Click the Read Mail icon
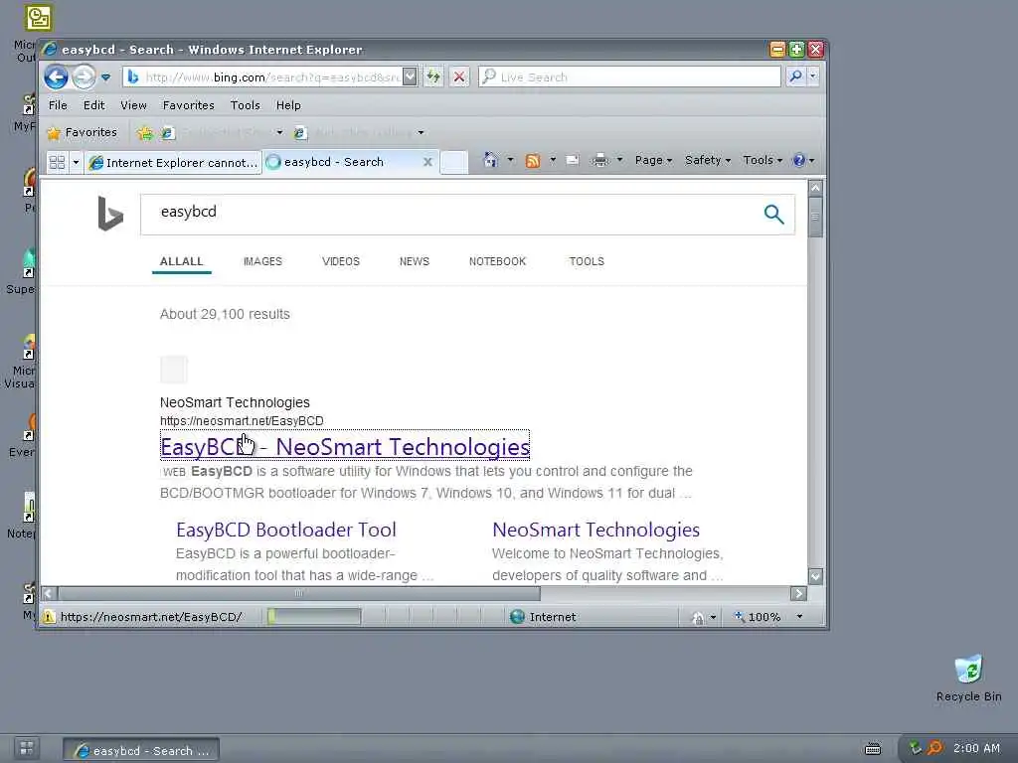 (572, 160)
